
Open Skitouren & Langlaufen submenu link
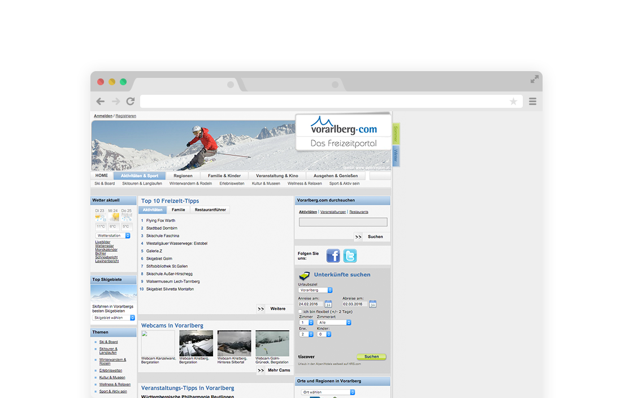point(142,183)
